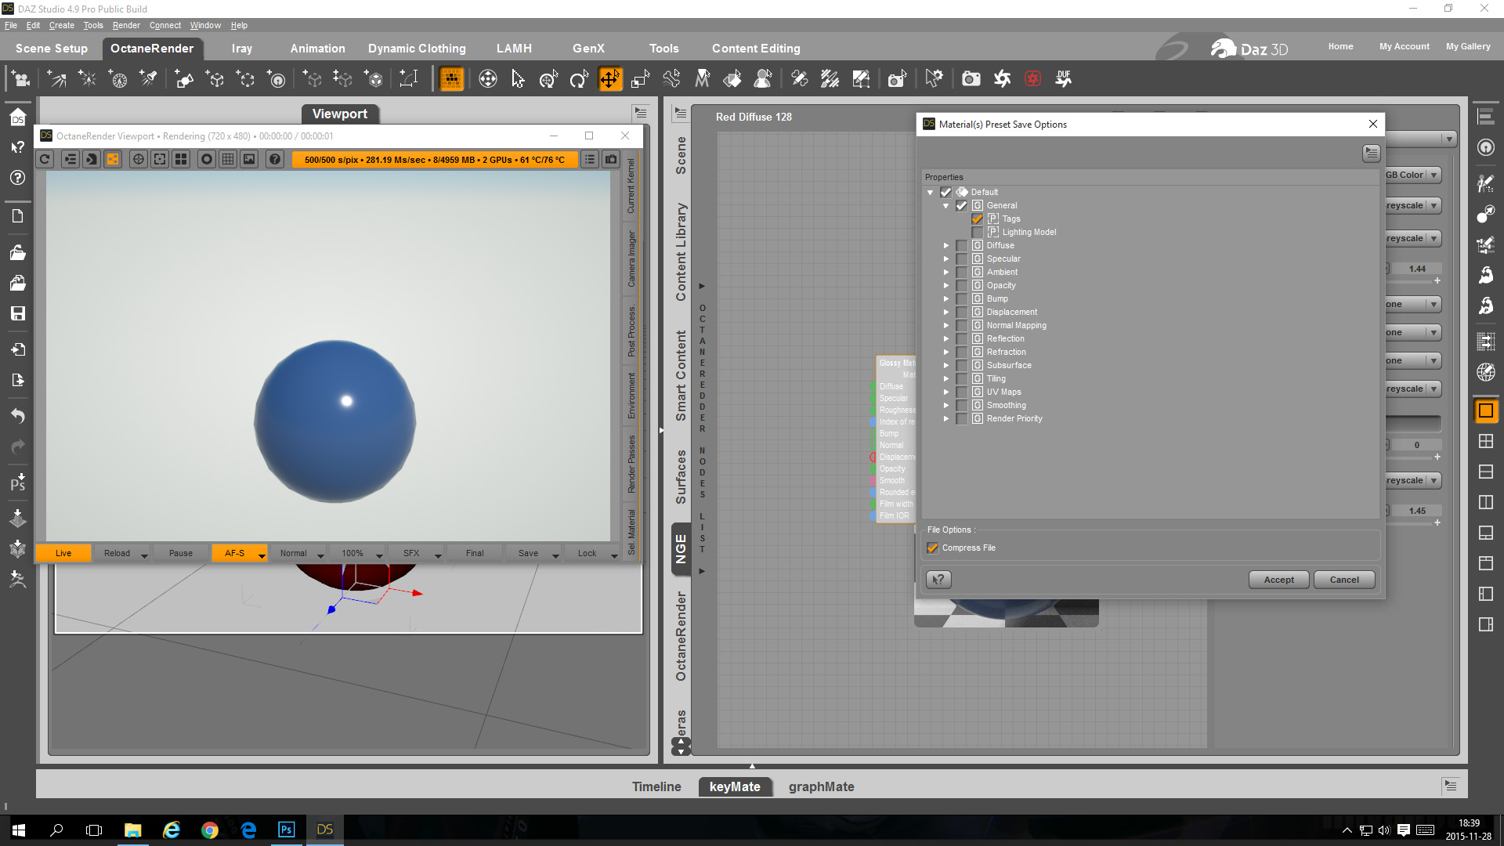Uncheck the Compress File option
This screenshot has width=1504, height=846.
[x=932, y=548]
